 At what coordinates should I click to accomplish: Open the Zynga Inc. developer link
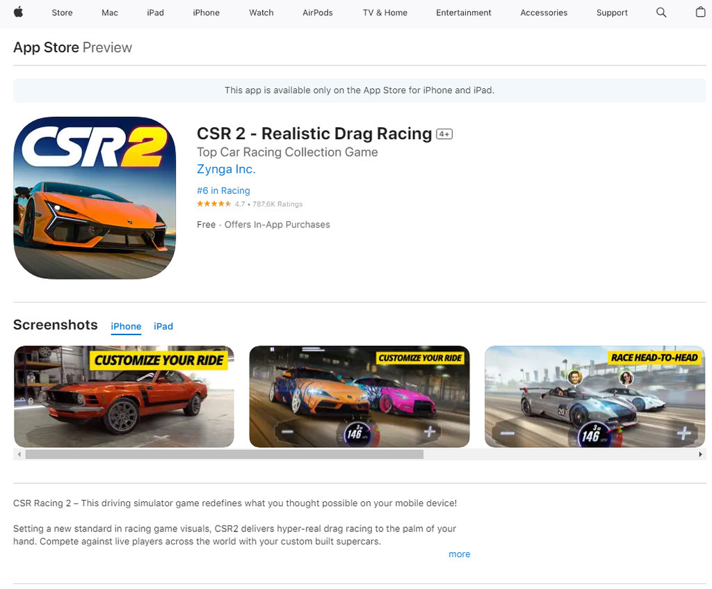coord(226,169)
